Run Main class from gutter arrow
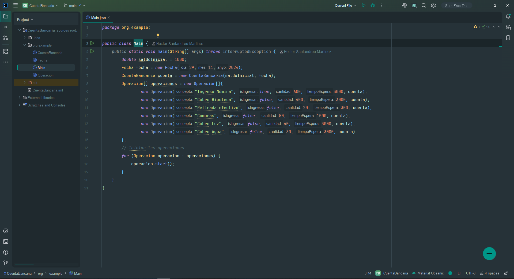 click(92, 43)
